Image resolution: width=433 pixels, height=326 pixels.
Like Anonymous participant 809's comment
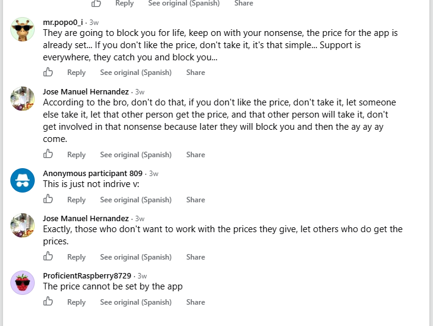[48, 199]
